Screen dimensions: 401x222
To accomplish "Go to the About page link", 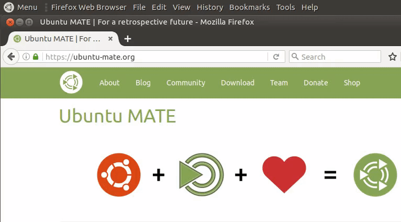I will 109,83.
